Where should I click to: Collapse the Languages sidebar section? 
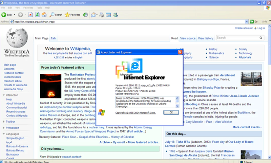(4, 134)
